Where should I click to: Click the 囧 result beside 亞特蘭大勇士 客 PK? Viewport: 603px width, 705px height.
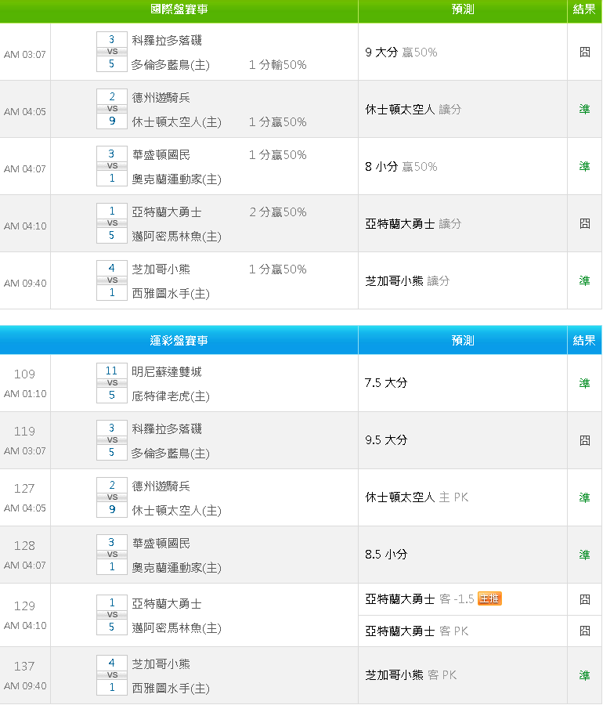[584, 631]
